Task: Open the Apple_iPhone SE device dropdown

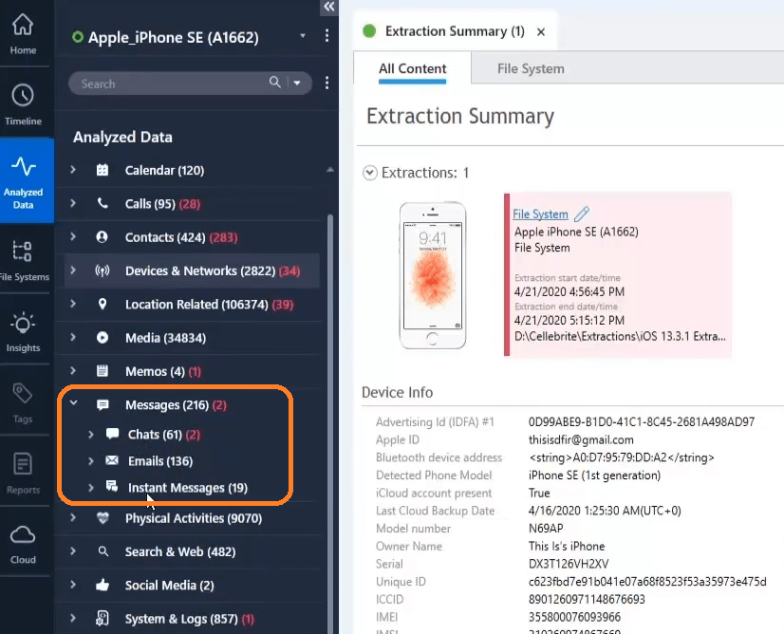Action: 303,36
